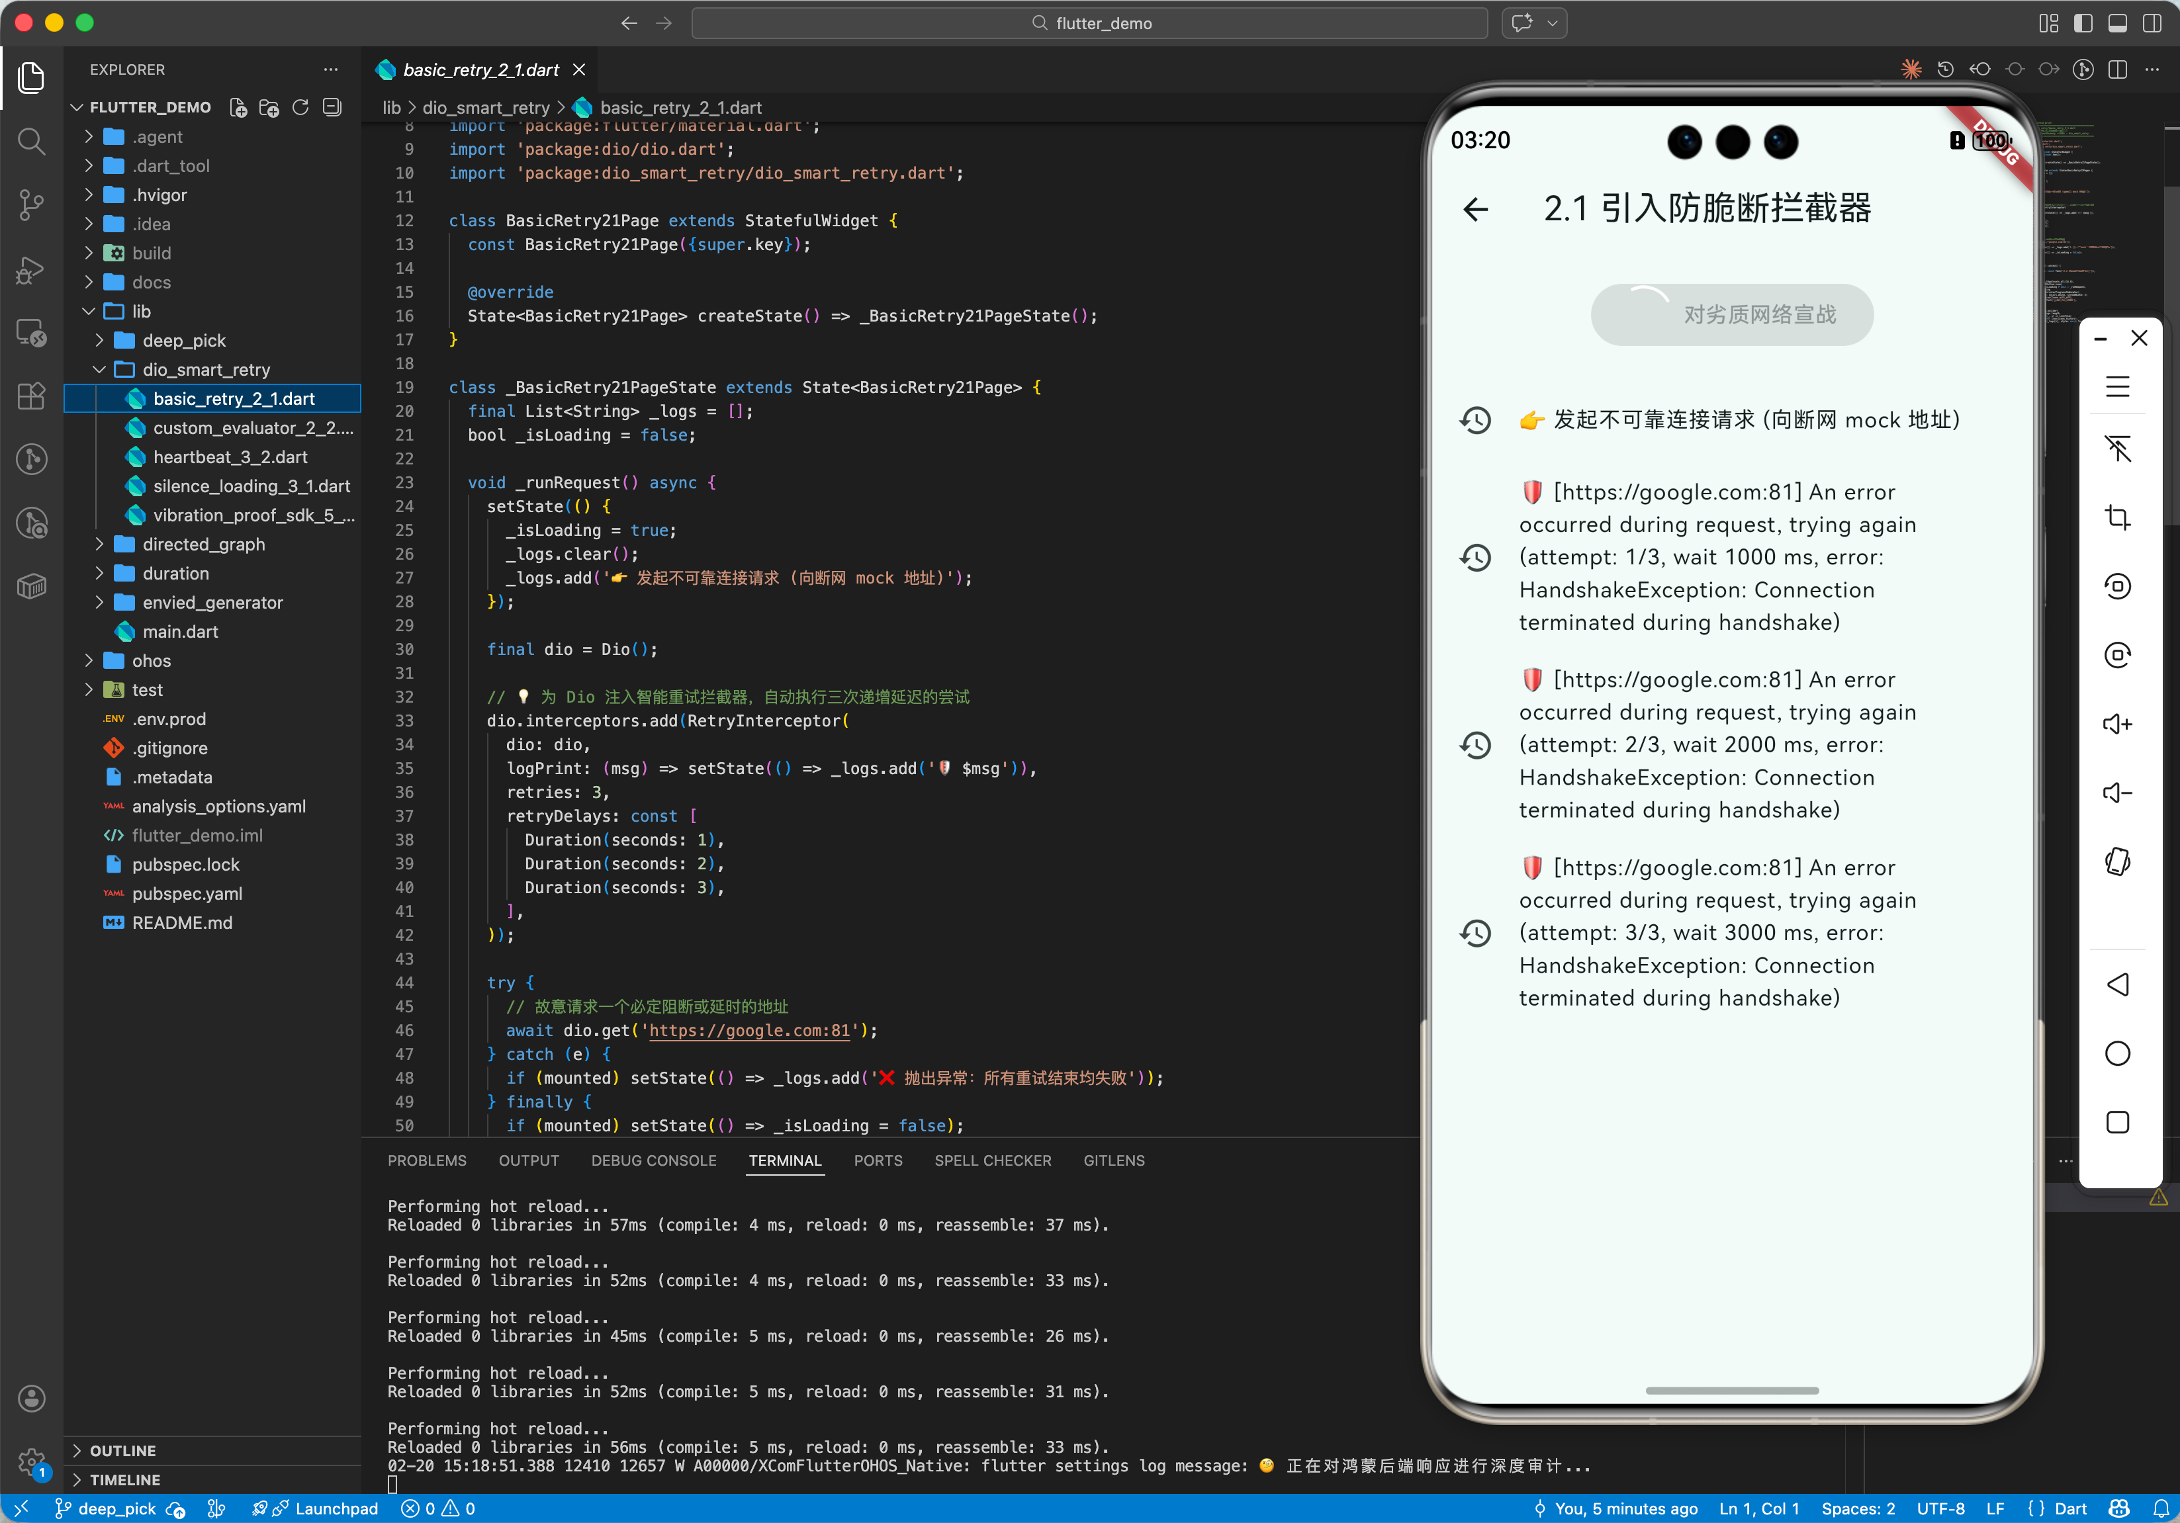The image size is (2180, 1523).
Task: Toggle the secondary side bar layout icon
Action: click(x=2152, y=22)
